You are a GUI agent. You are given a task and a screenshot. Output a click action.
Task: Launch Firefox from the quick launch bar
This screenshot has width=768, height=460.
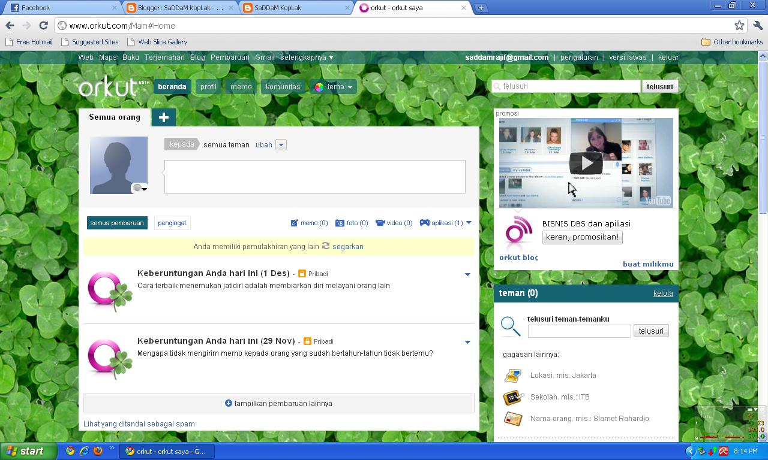click(98, 451)
